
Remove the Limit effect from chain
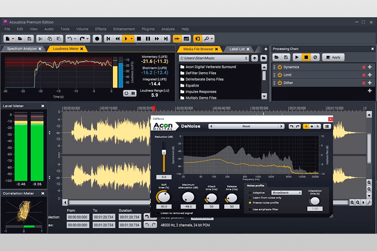click(x=364, y=75)
